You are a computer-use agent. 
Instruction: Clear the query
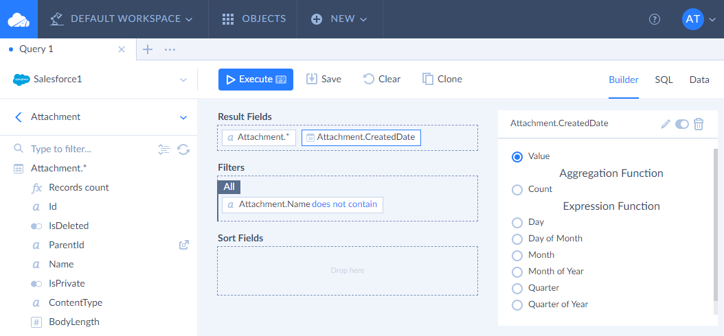[382, 80]
